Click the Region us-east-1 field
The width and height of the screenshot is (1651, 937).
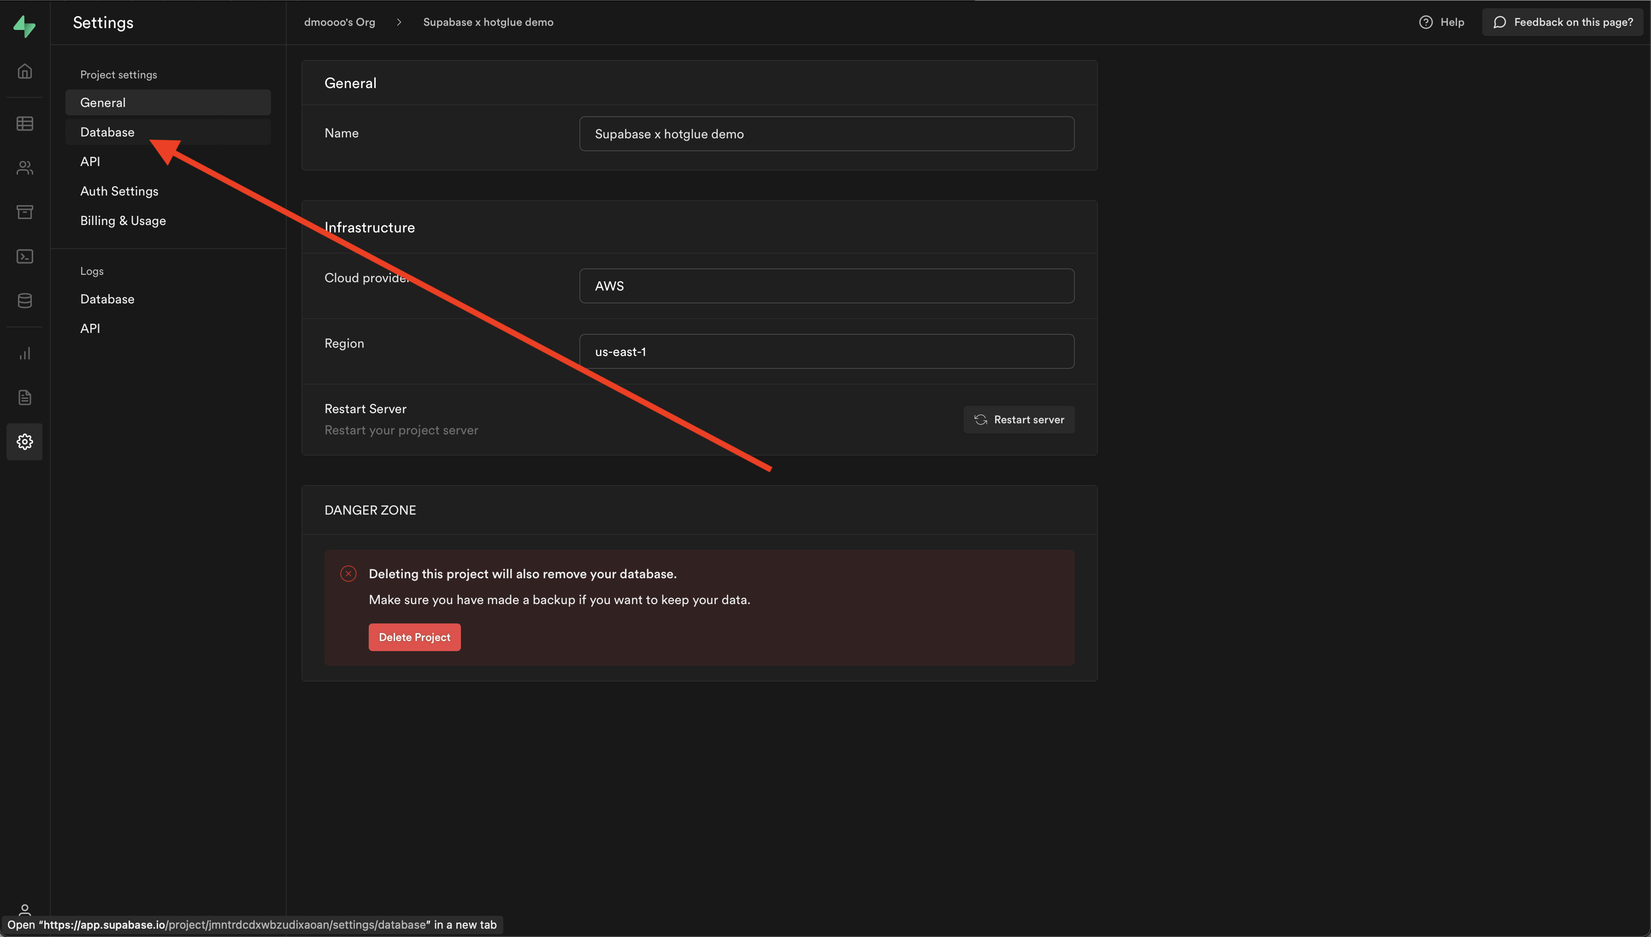click(826, 351)
